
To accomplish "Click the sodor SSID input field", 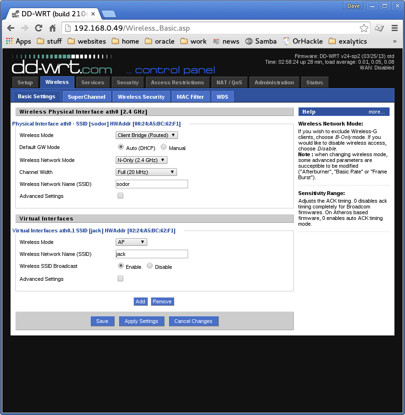I will [152, 184].
